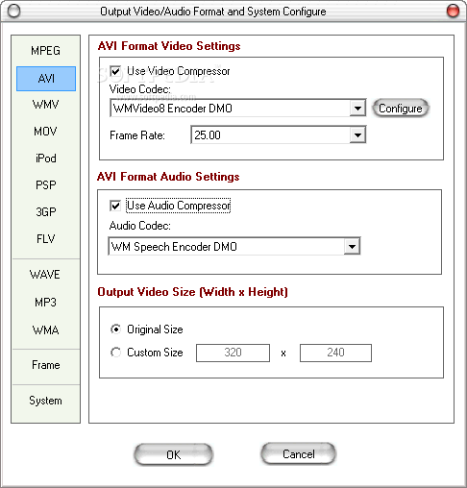The width and height of the screenshot is (467, 488).
Task: Choose the Custom Size radio option
Action: (115, 353)
